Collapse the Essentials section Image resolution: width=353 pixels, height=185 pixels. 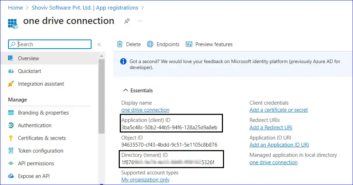[125, 91]
